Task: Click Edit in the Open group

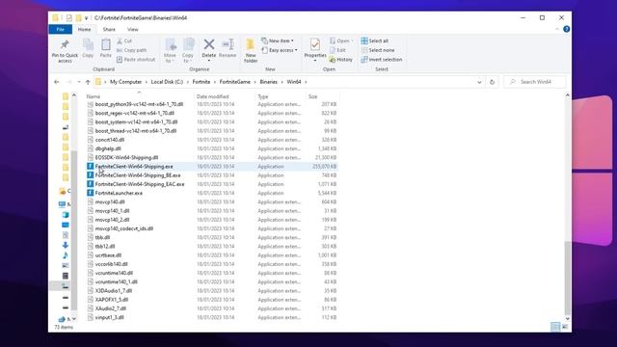Action: [337, 50]
